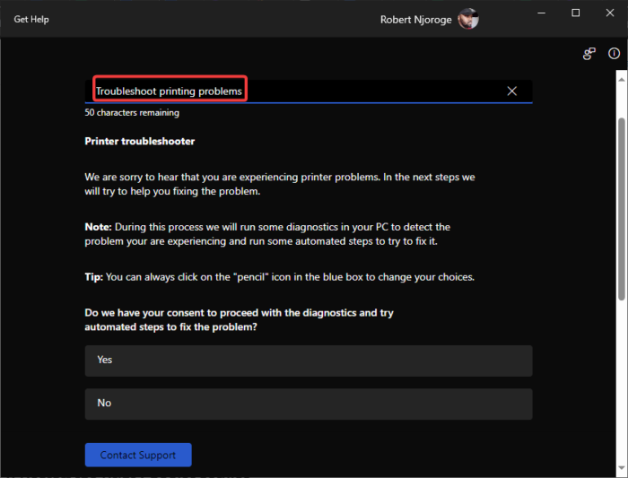Click the bold 'Note:' label

tap(99, 227)
